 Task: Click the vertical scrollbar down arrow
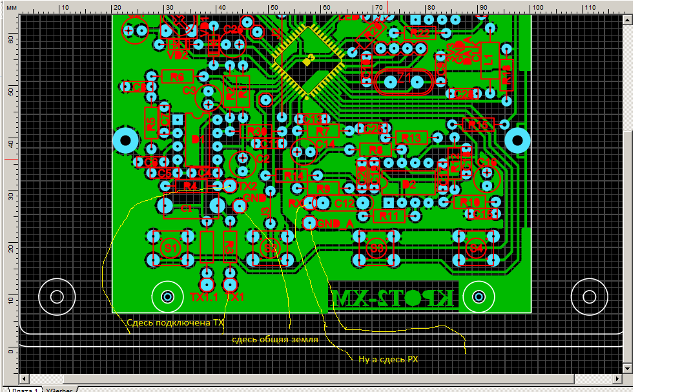pyautogui.click(x=628, y=368)
